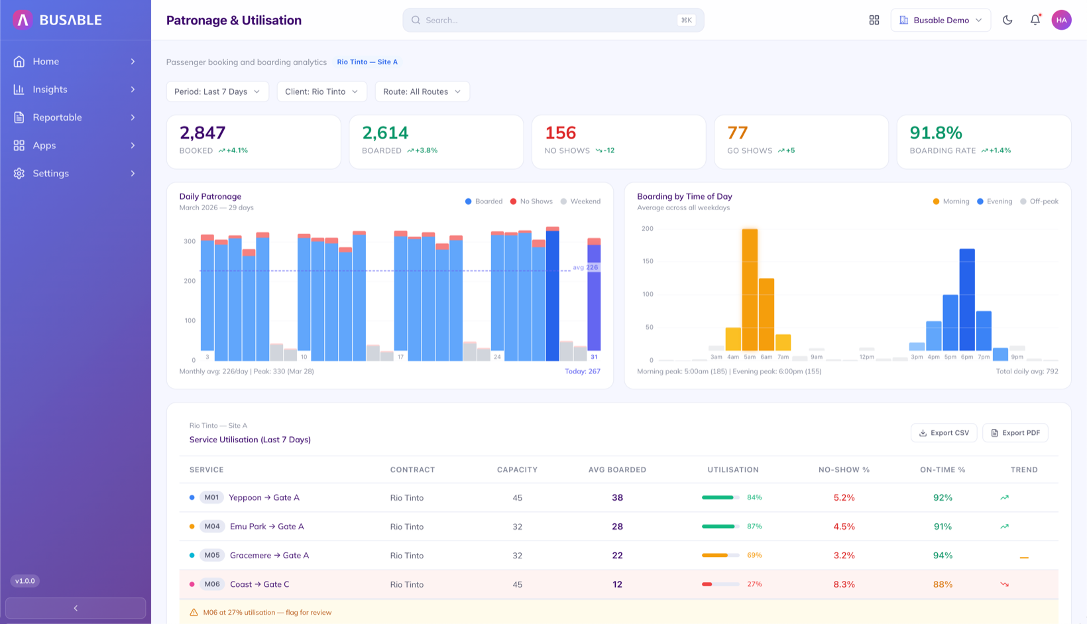Click into the Search input field

(x=553, y=21)
